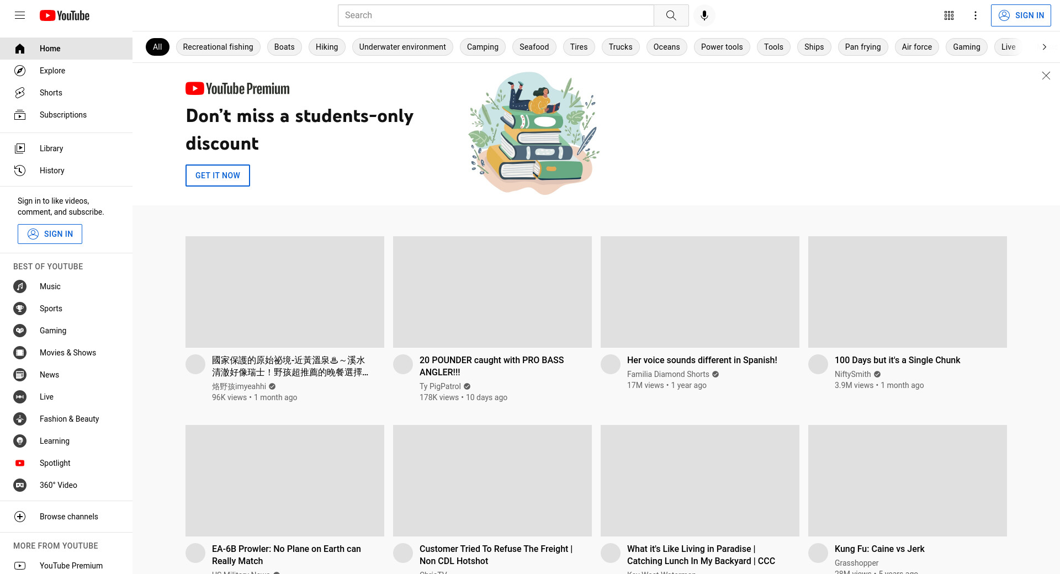The height and width of the screenshot is (574, 1060).
Task: Select the Hiking chip
Action: click(327, 47)
